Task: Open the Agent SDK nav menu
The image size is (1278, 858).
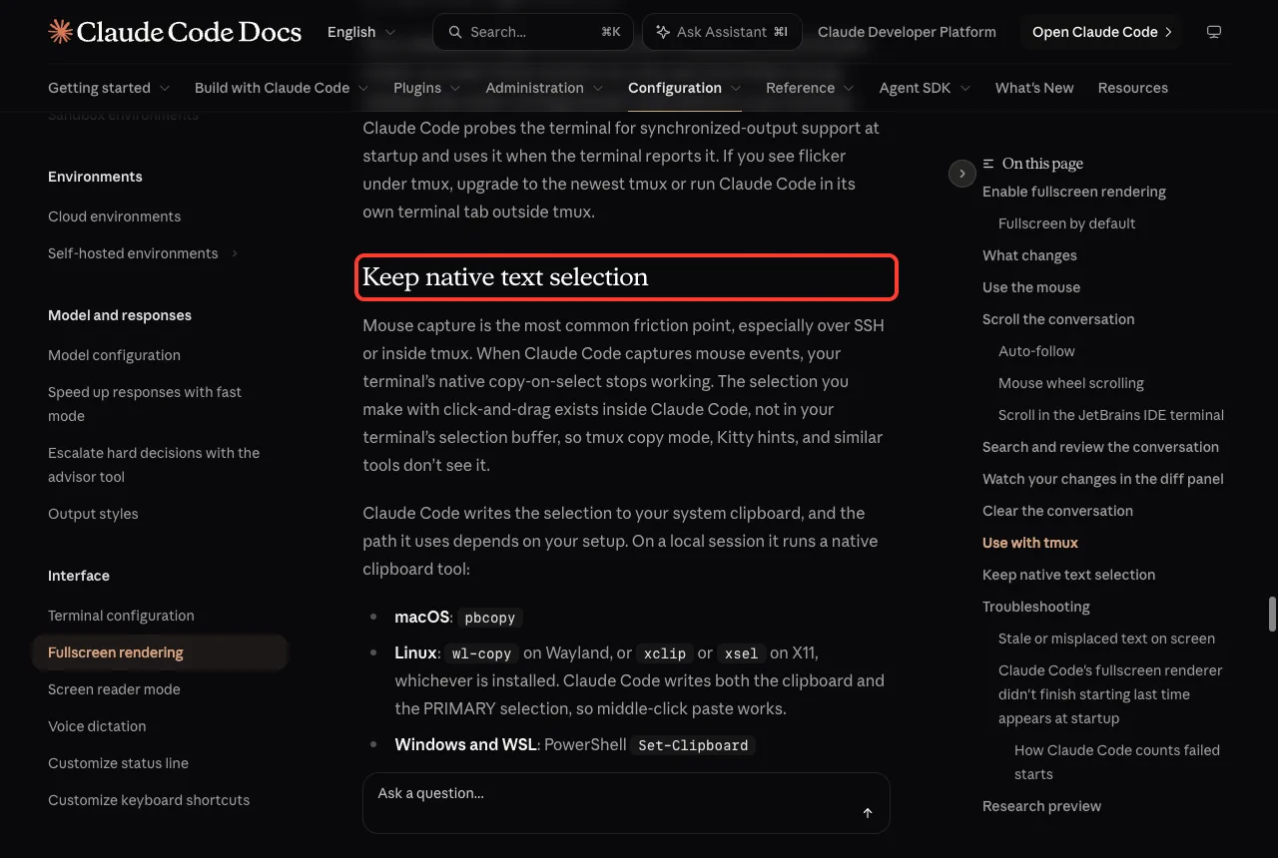Action: click(925, 88)
